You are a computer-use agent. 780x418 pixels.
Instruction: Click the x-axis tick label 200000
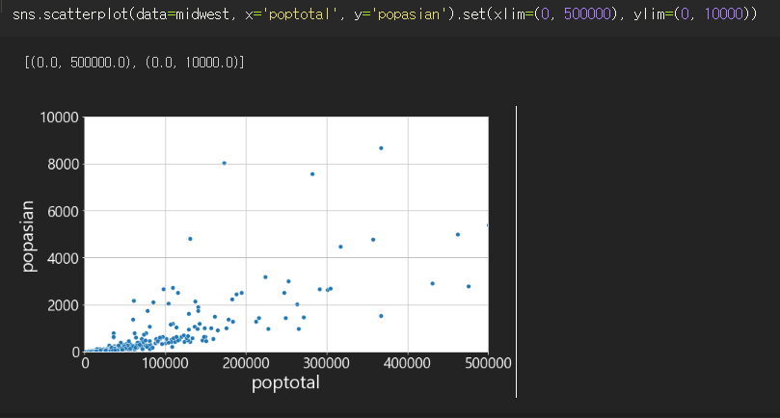point(246,363)
